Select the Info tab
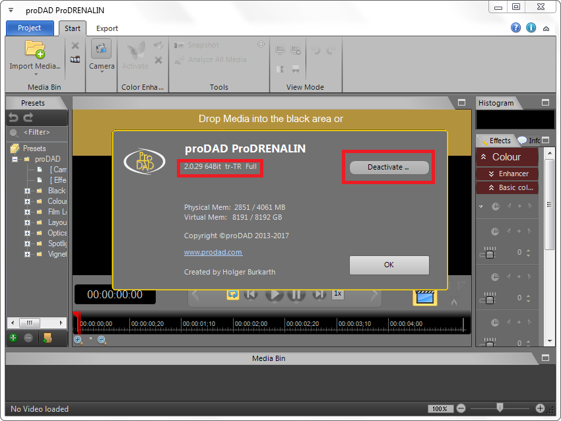Viewport: 561px width, 421px height. pos(529,141)
